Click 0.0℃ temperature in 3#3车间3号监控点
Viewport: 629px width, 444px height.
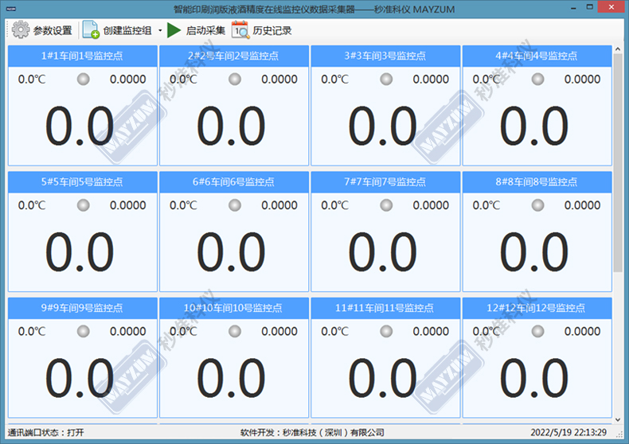(x=335, y=80)
